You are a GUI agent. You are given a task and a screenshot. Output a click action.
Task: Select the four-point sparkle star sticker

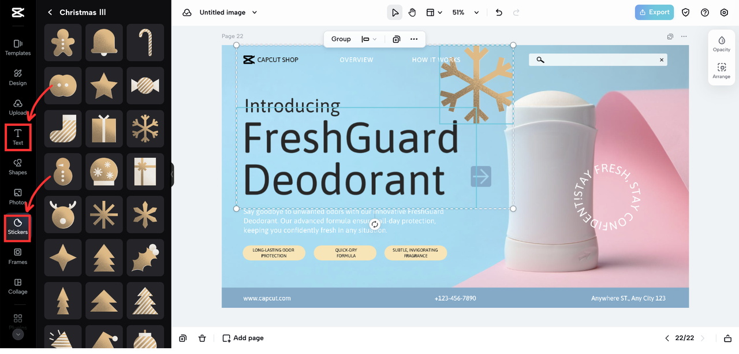point(63,258)
